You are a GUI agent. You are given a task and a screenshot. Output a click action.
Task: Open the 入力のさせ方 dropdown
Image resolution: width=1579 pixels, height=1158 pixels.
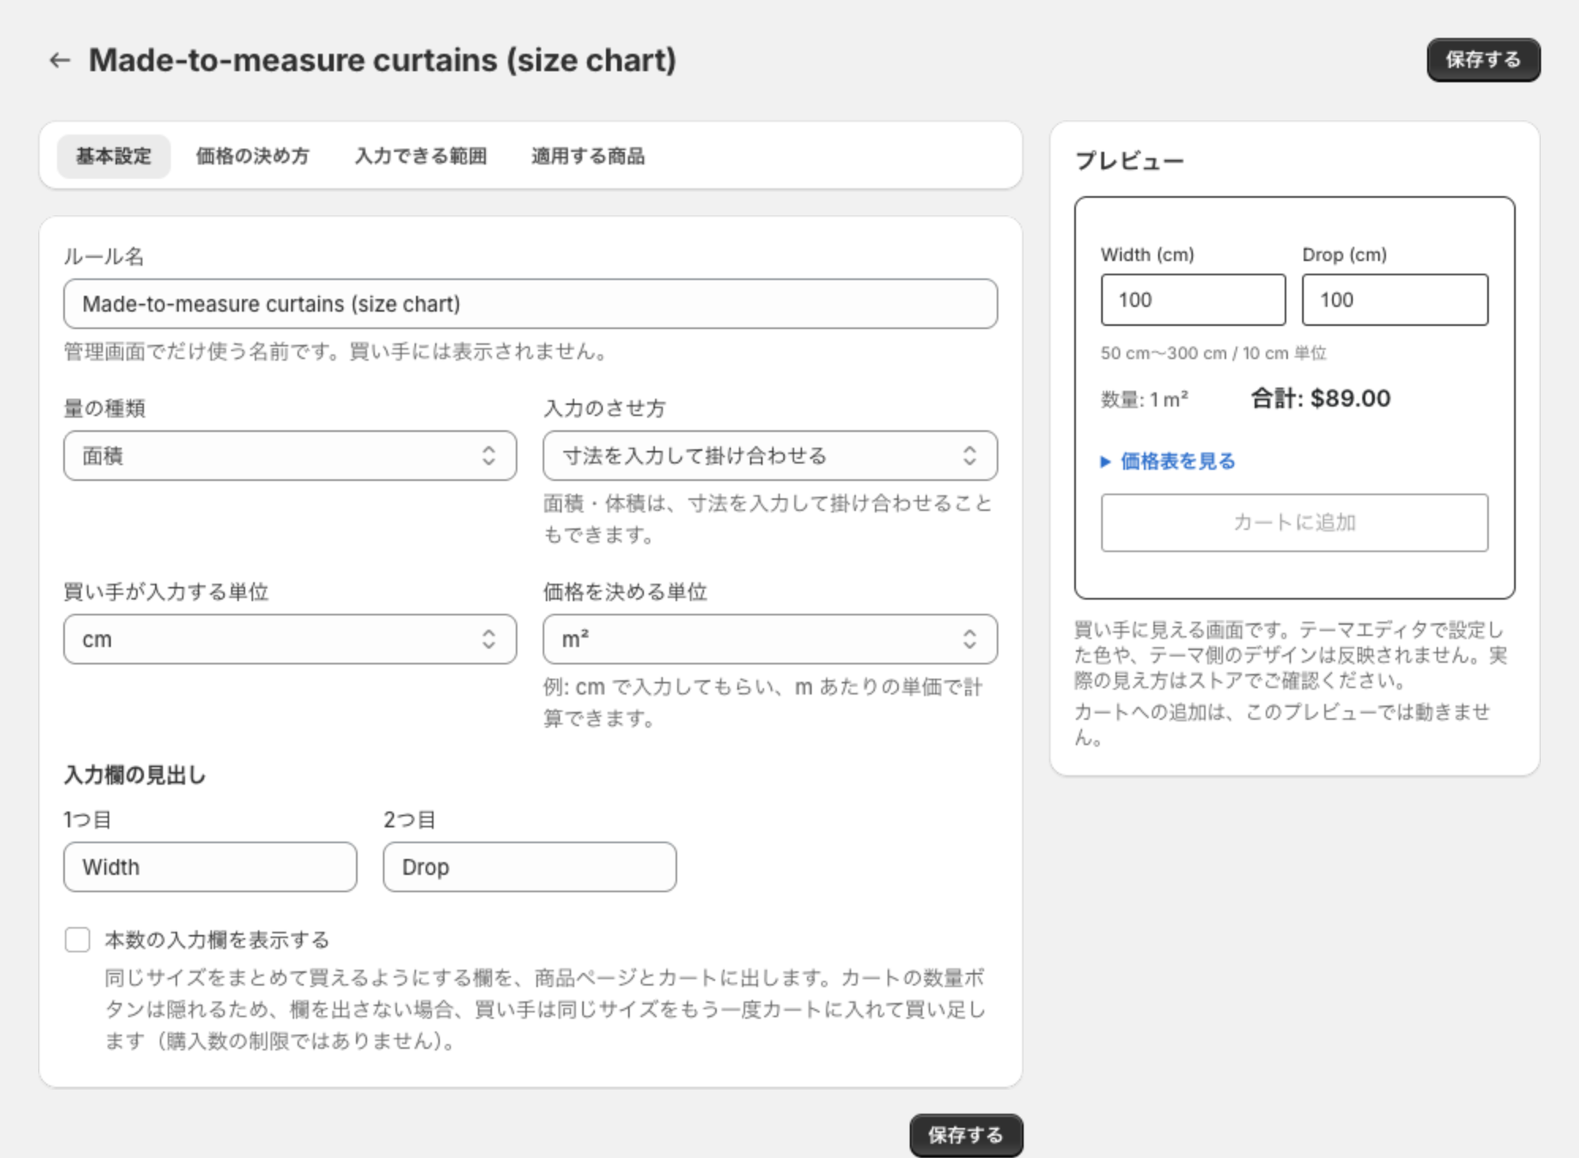coord(770,456)
